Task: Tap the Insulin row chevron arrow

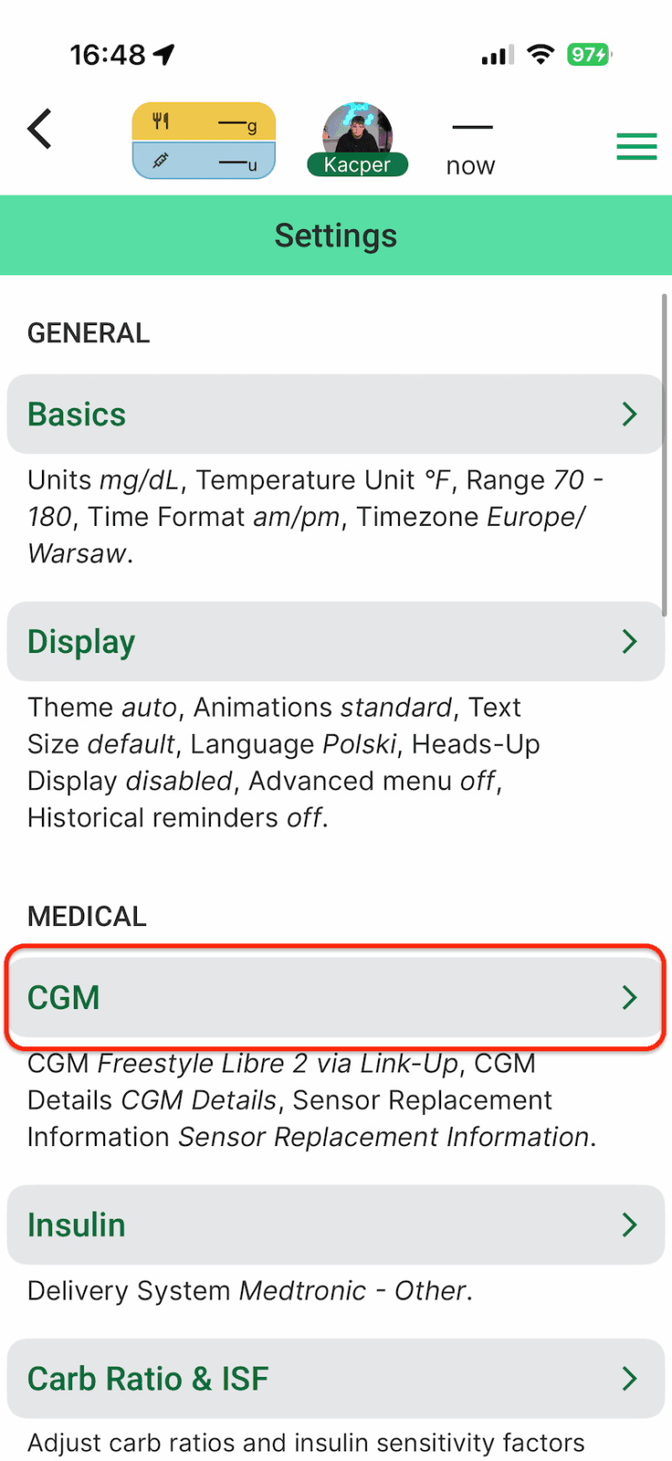Action: tap(629, 1225)
